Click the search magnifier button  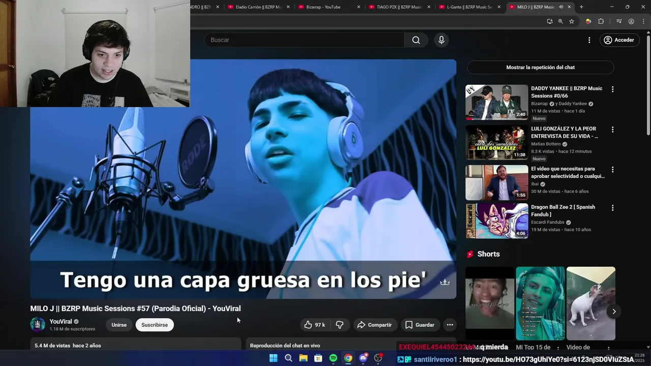tap(416, 40)
